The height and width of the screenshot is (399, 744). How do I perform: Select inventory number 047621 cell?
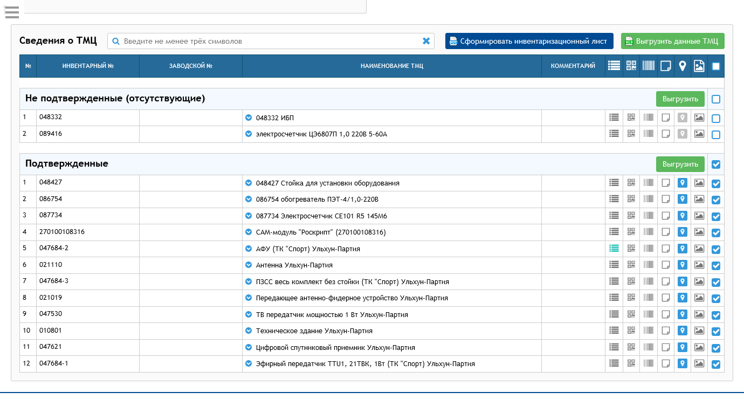88,347
